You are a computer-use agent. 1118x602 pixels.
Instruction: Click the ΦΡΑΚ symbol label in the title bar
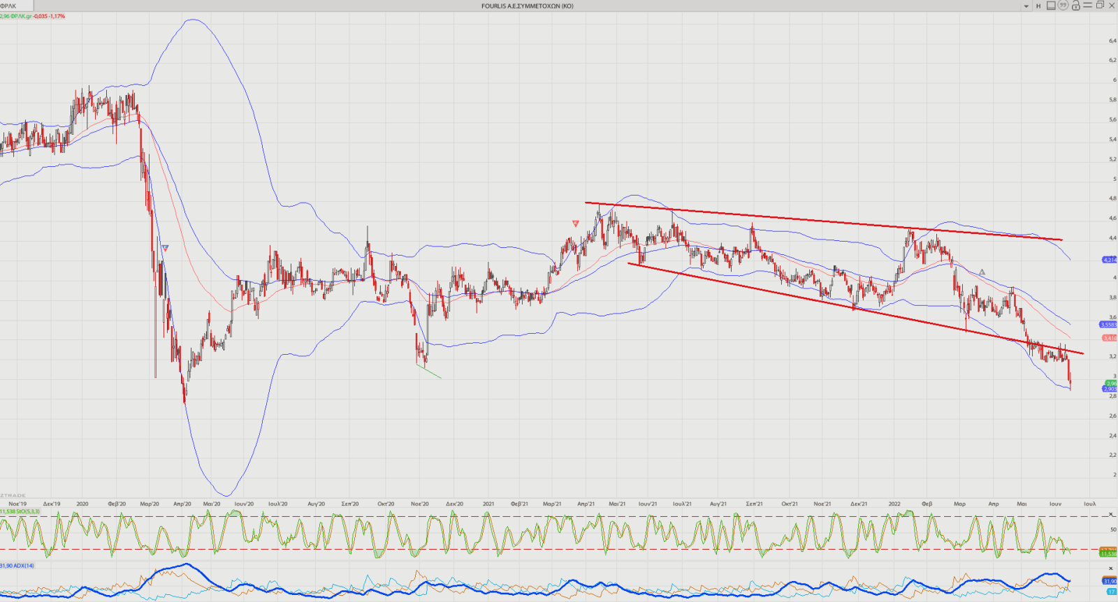tap(8, 6)
